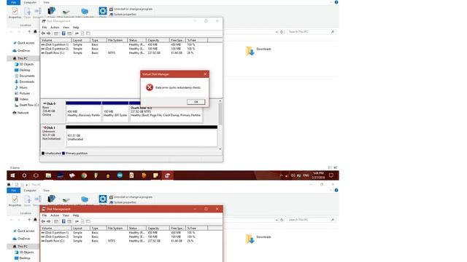
Task: Open Action menu in the inactive Disk Management window
Action: click(55, 28)
